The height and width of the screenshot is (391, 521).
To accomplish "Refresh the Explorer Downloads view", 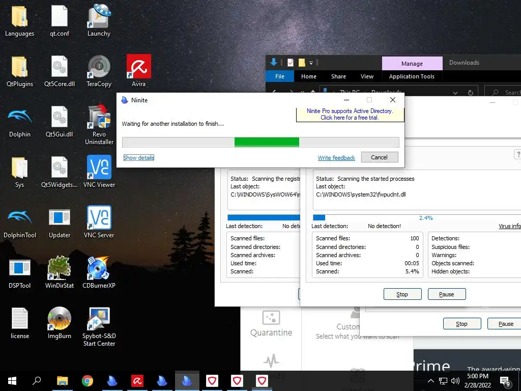I will [471, 93].
